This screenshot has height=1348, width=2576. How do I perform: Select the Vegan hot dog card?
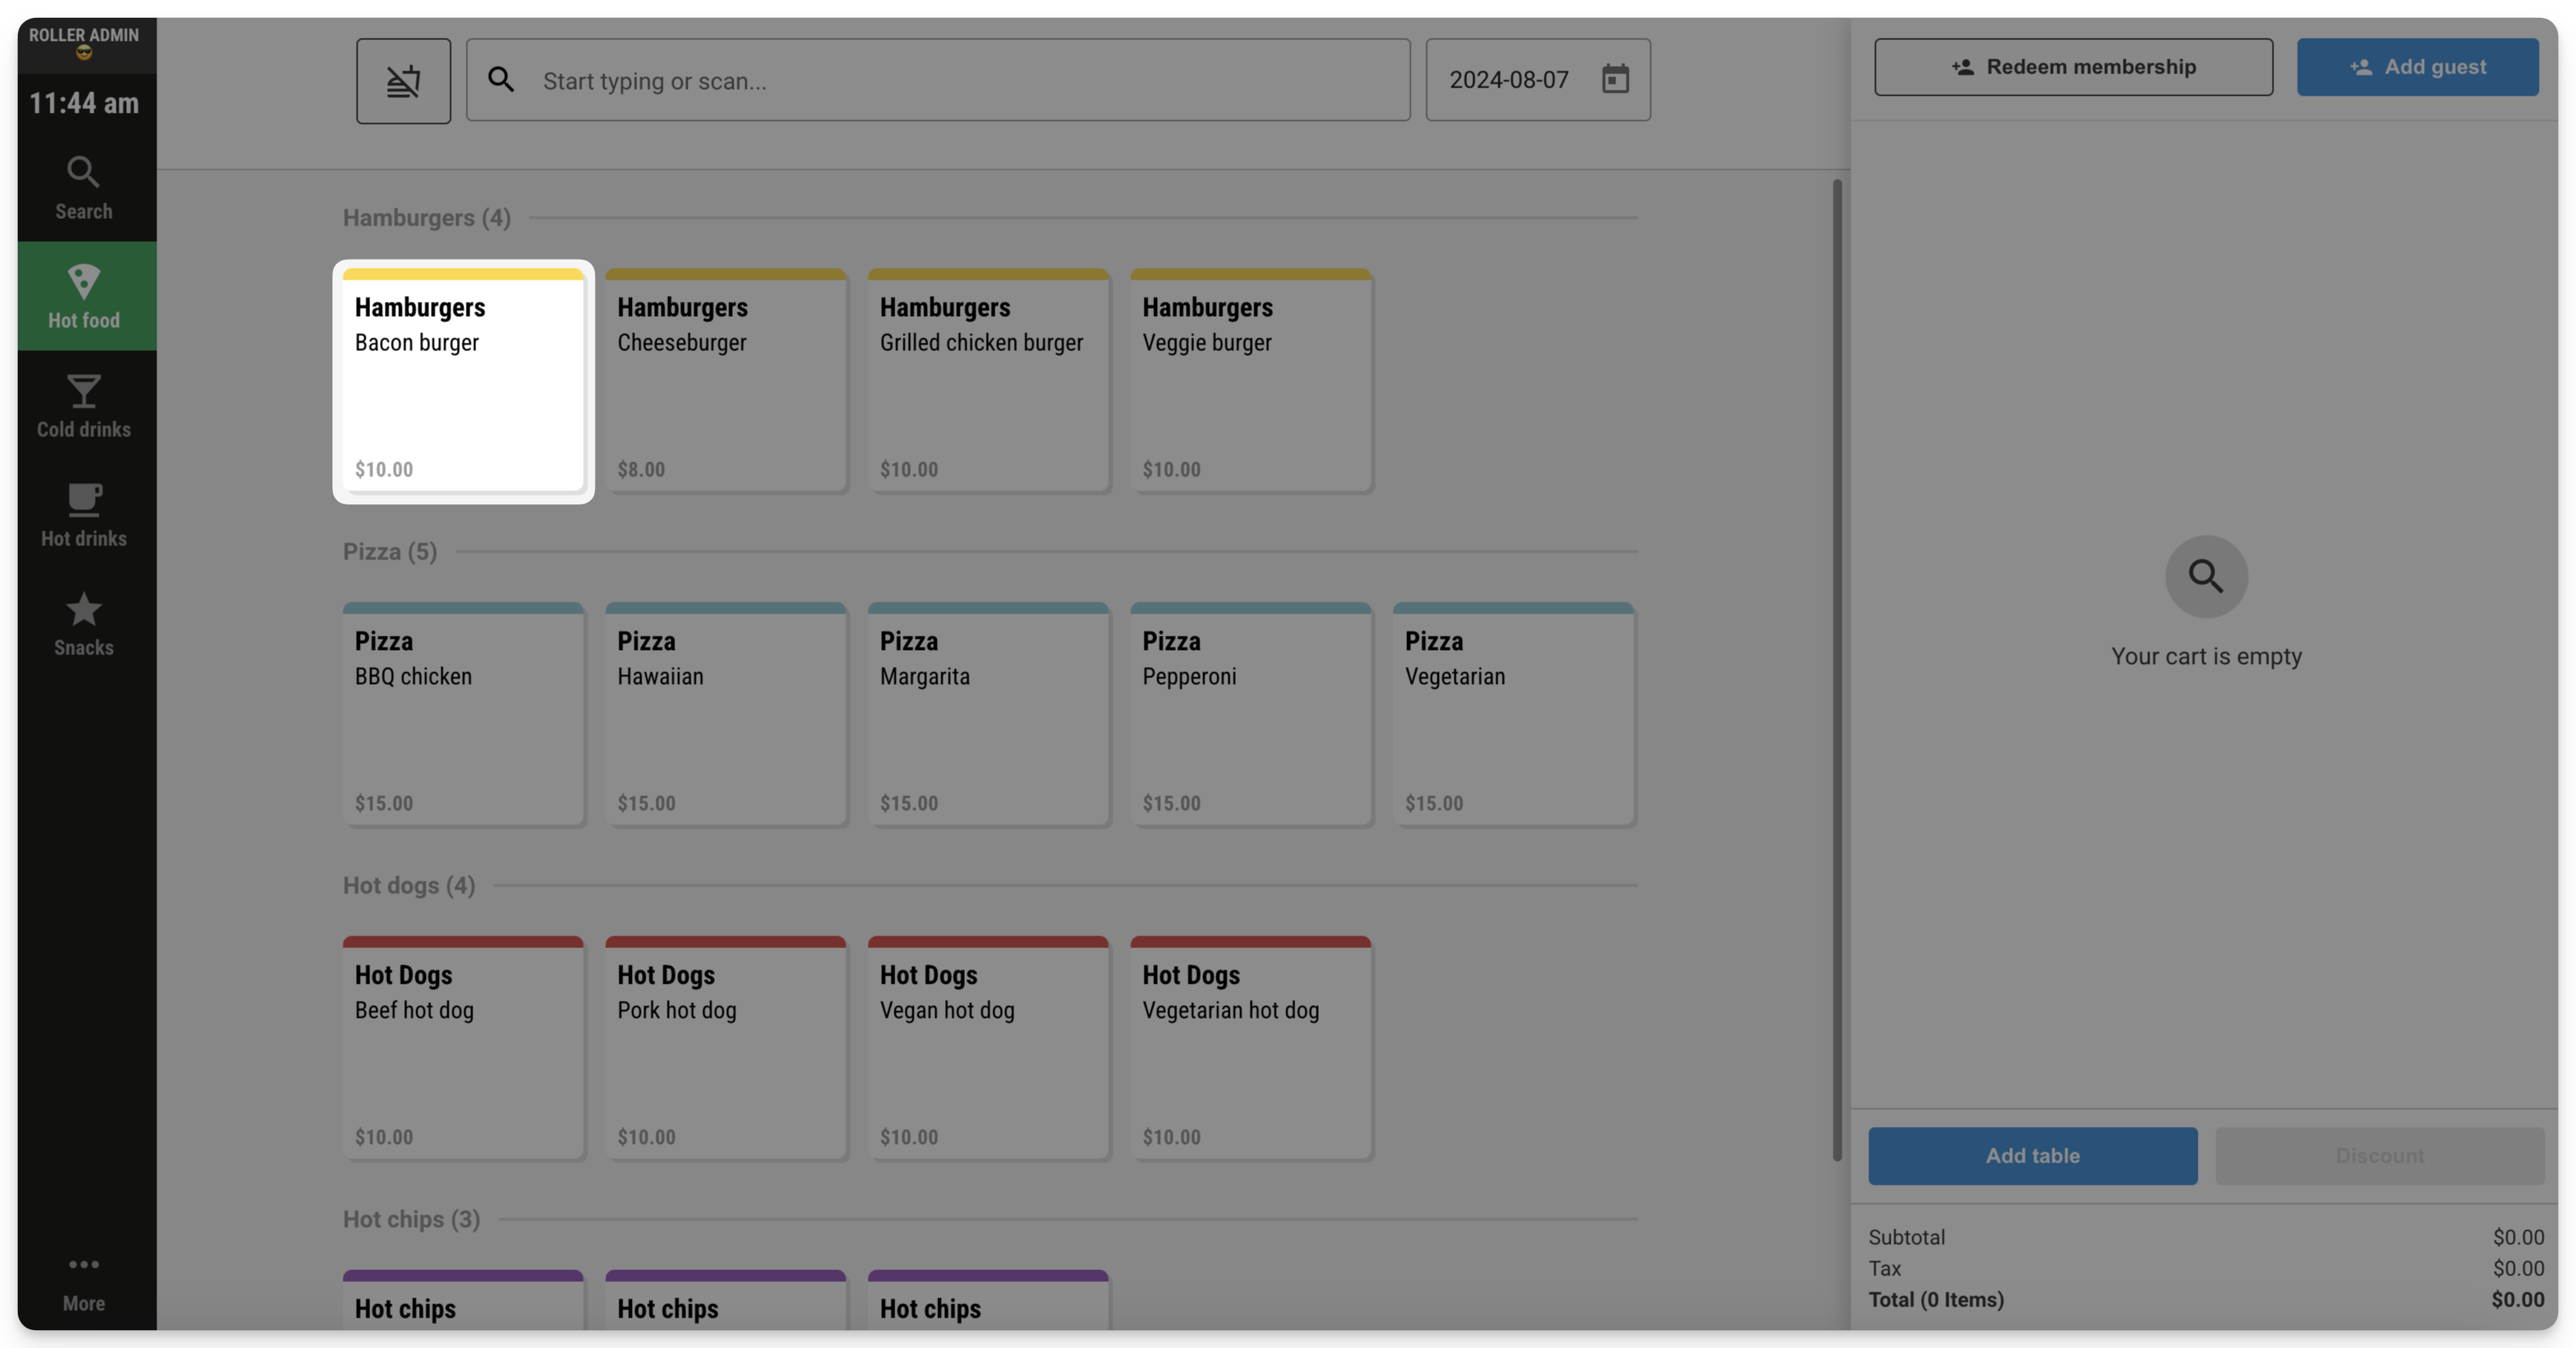[988, 1049]
